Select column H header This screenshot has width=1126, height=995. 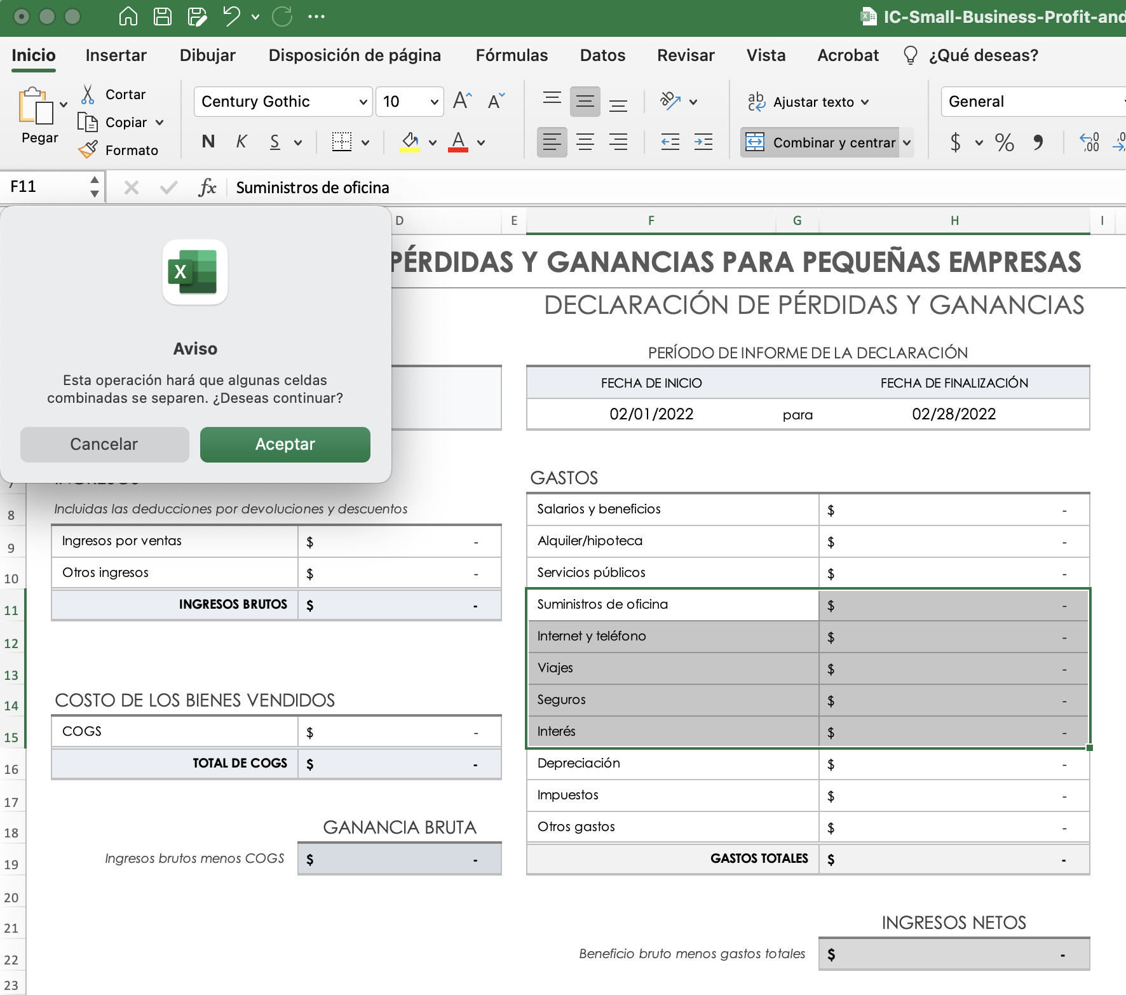pos(954,220)
